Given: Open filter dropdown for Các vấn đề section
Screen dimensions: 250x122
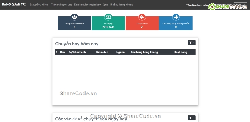Looking at the screenshot, I should 192,118.
